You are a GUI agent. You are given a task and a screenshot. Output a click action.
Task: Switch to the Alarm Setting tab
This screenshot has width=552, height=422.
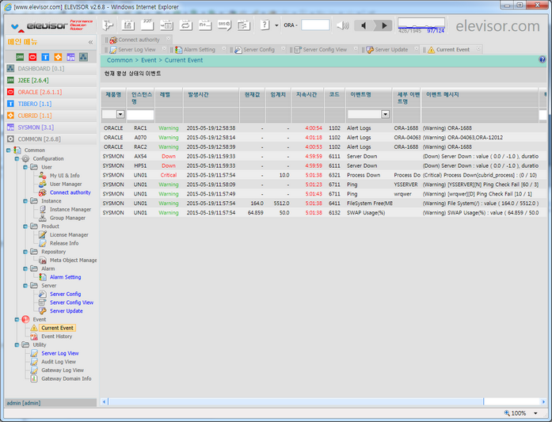199,49
